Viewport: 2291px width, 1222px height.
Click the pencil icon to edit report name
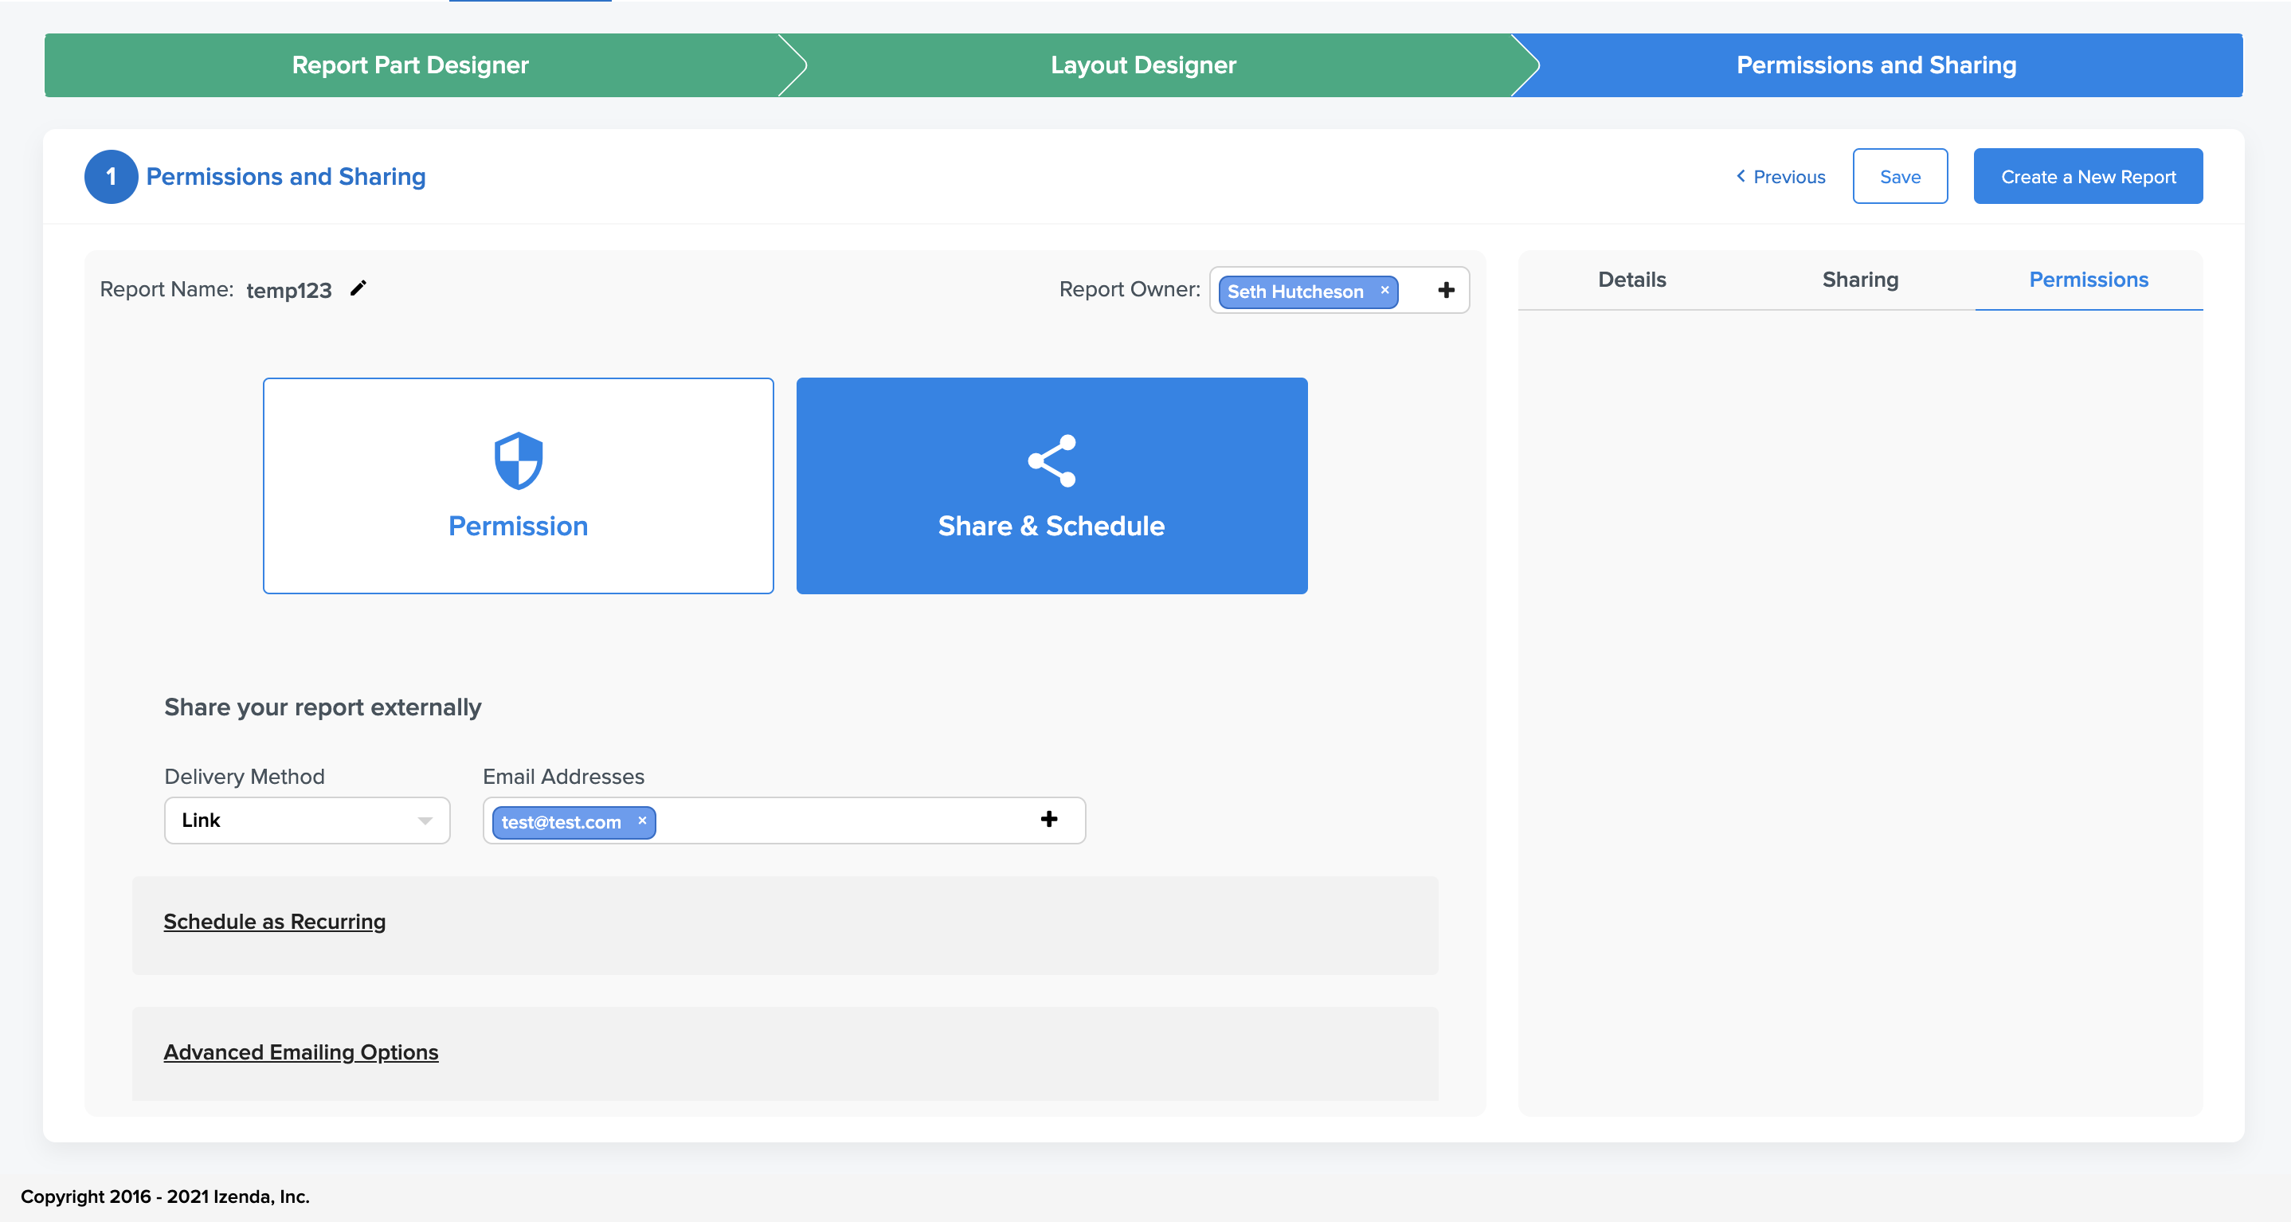358,288
